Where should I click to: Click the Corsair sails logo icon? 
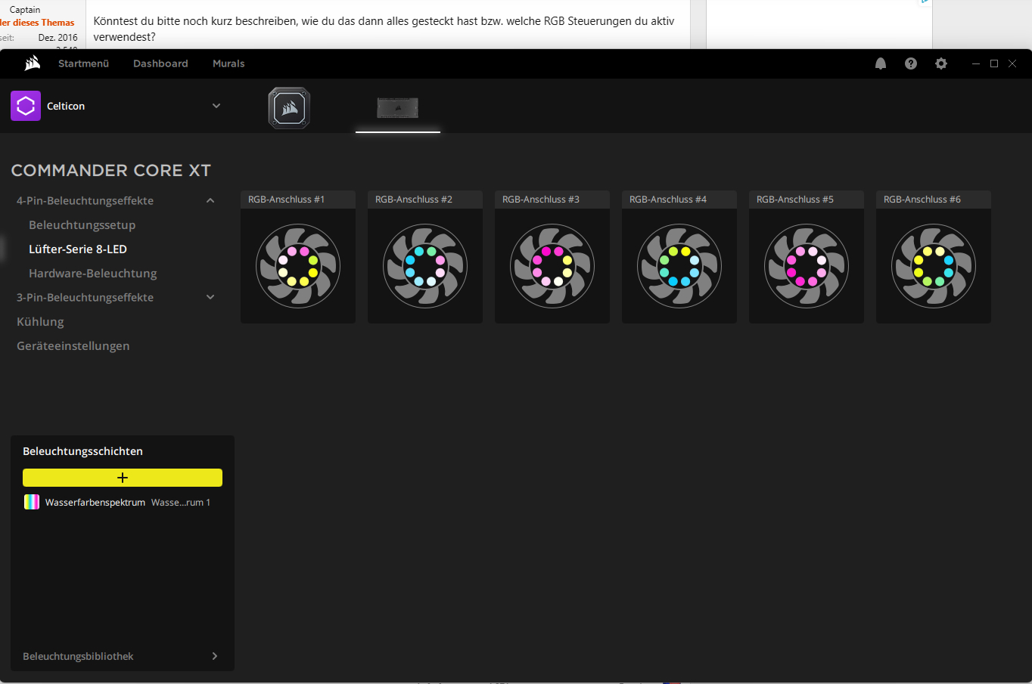pyautogui.click(x=32, y=63)
